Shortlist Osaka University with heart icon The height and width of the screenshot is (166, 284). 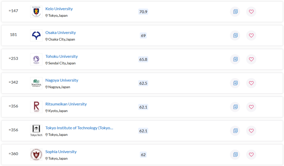pyautogui.click(x=251, y=35)
